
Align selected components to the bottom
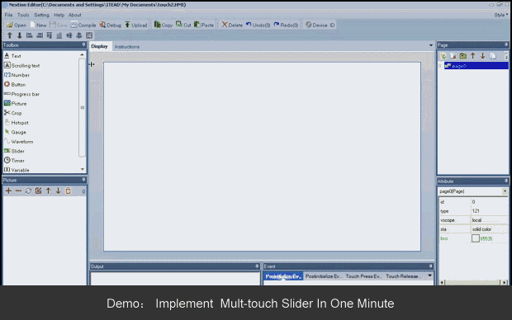(59, 35)
